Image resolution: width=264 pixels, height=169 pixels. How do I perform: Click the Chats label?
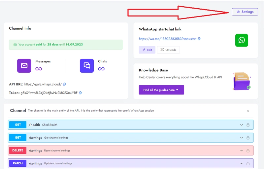102,61
